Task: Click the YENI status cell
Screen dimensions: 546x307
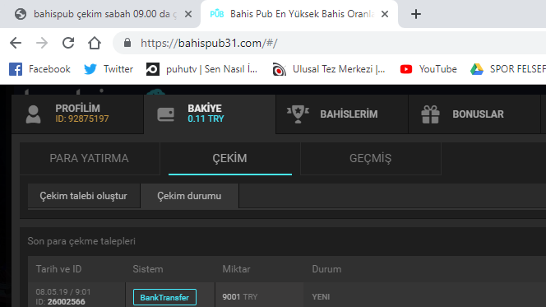Action: pyautogui.click(x=321, y=297)
